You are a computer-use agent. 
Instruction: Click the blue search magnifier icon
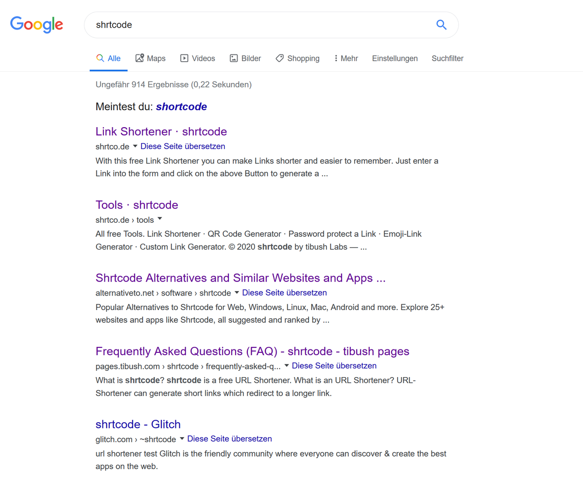(441, 25)
